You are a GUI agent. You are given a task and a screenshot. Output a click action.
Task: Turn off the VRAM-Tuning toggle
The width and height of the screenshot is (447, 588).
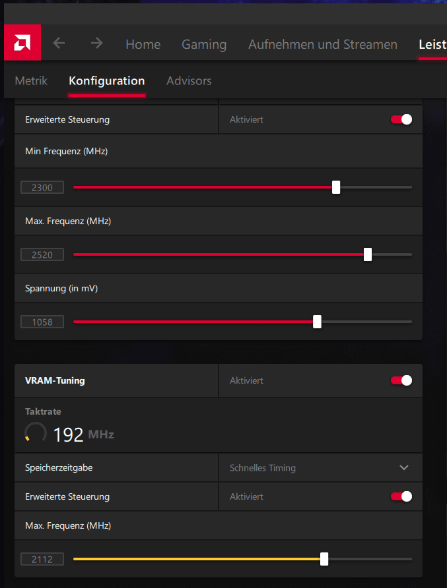(x=401, y=380)
